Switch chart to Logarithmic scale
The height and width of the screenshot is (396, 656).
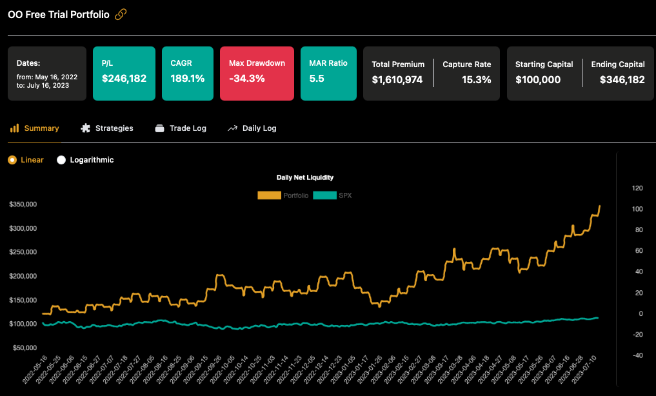pyautogui.click(x=61, y=160)
